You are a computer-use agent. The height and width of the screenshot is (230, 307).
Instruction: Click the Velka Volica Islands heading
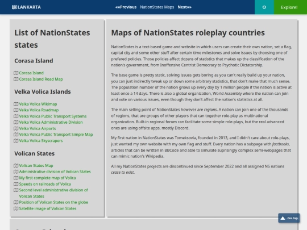(x=43, y=92)
